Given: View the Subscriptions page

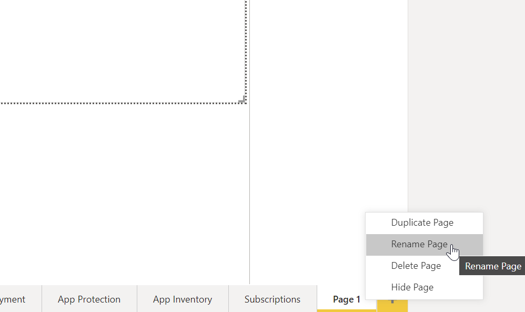Looking at the screenshot, I should click(x=272, y=299).
